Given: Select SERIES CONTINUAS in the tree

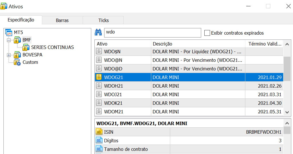Looking at the screenshot, I should (53, 47).
